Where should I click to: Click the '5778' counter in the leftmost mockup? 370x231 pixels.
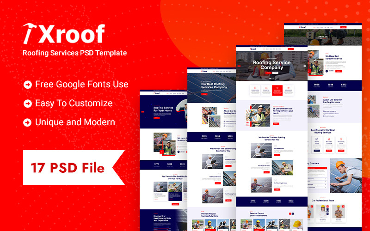coord(157,164)
